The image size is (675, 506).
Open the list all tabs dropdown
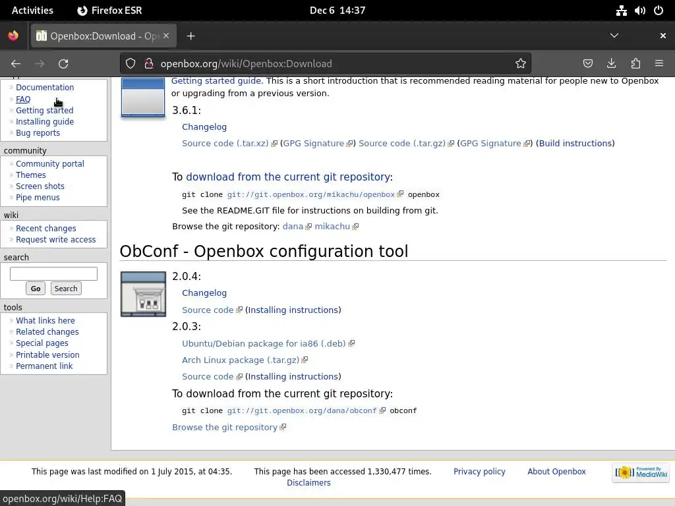(x=614, y=36)
